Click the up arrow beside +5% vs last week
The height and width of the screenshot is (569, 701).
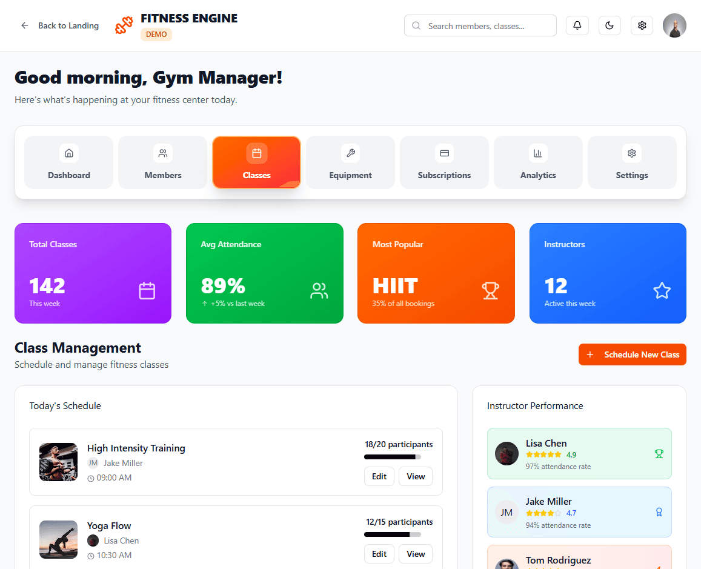point(204,304)
